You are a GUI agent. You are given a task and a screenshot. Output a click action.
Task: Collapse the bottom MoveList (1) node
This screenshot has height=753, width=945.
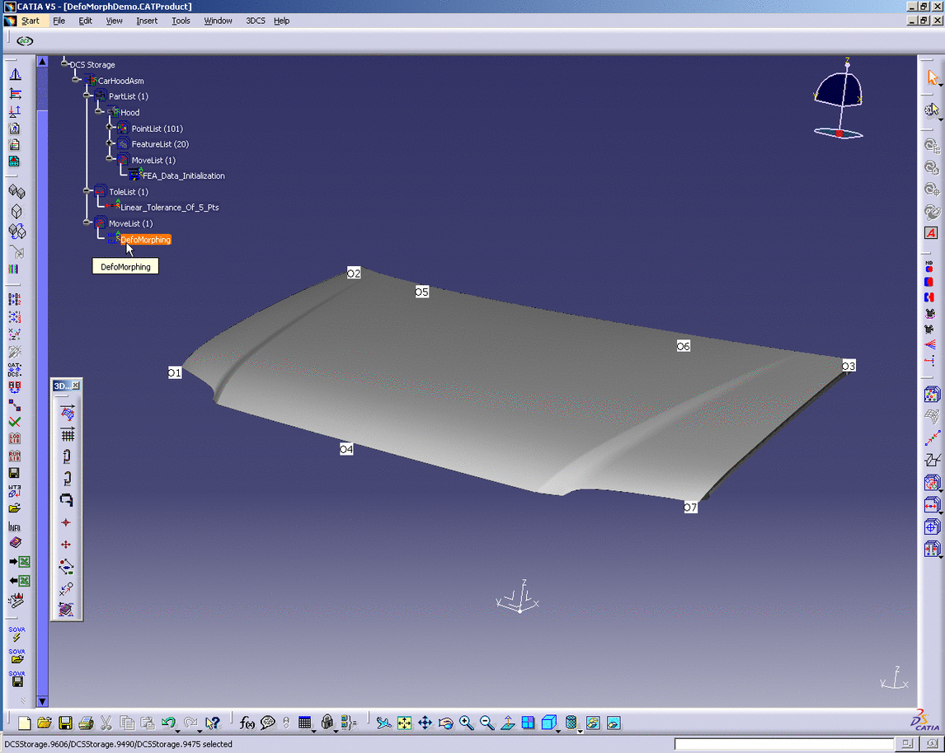(x=87, y=222)
